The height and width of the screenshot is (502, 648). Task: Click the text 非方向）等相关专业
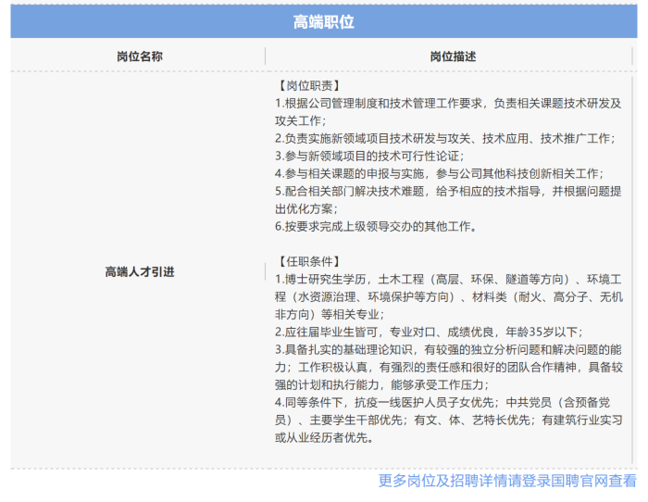pos(329,314)
